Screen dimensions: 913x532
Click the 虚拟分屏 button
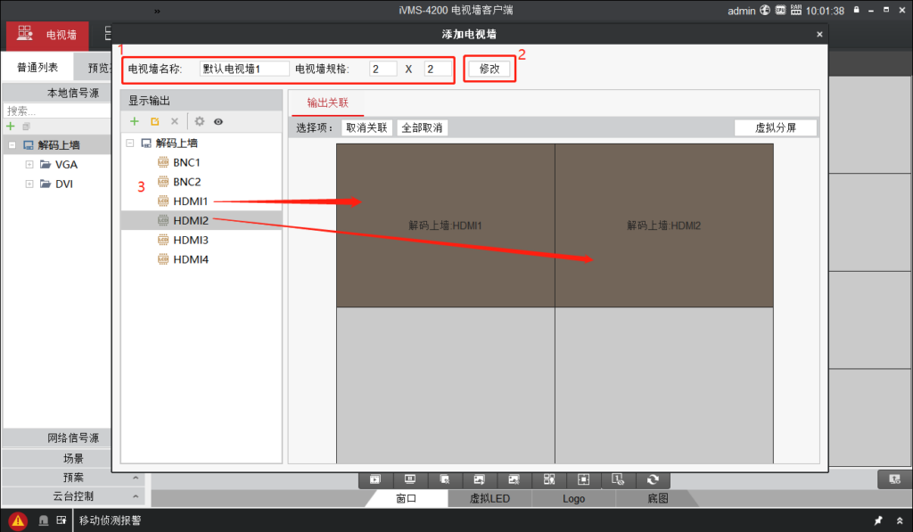(x=775, y=127)
